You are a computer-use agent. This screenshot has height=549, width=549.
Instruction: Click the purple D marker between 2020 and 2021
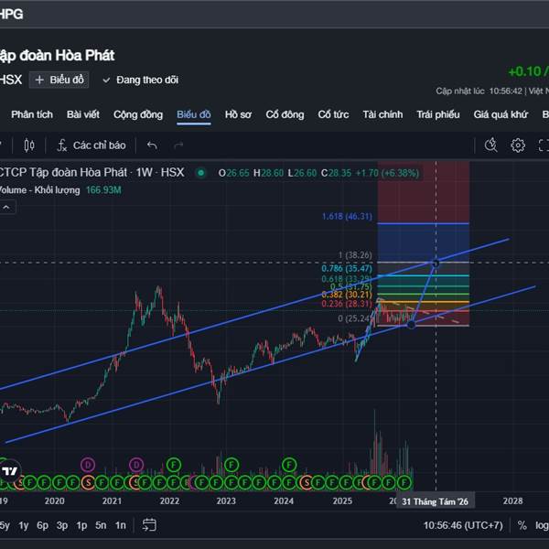pos(88,465)
